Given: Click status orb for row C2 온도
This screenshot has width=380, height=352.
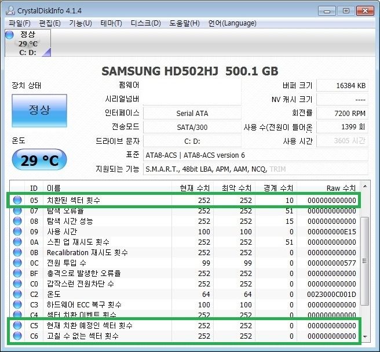Looking at the screenshot, I should 17,294.
